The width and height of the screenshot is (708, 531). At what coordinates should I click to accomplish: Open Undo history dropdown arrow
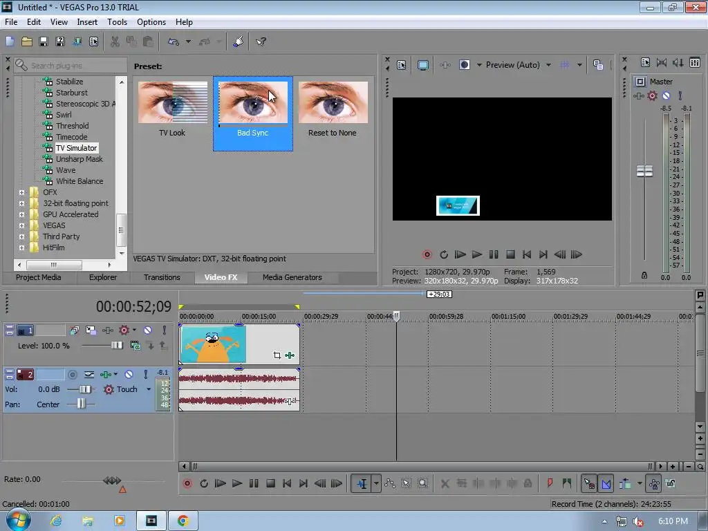click(188, 41)
